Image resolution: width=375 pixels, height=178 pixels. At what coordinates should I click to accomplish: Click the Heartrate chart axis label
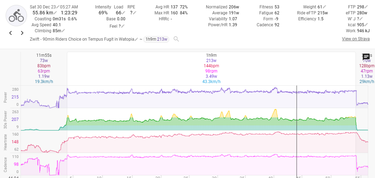point(5,142)
